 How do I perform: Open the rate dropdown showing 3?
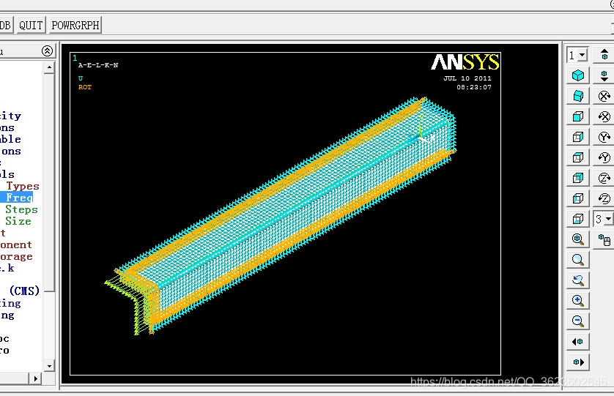point(608,219)
